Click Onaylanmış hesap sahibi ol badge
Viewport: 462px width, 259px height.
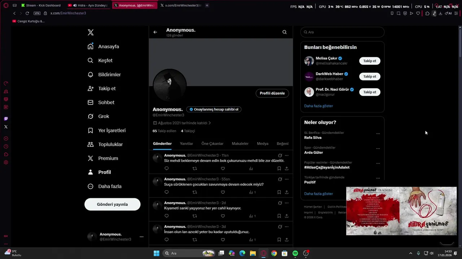click(214, 109)
